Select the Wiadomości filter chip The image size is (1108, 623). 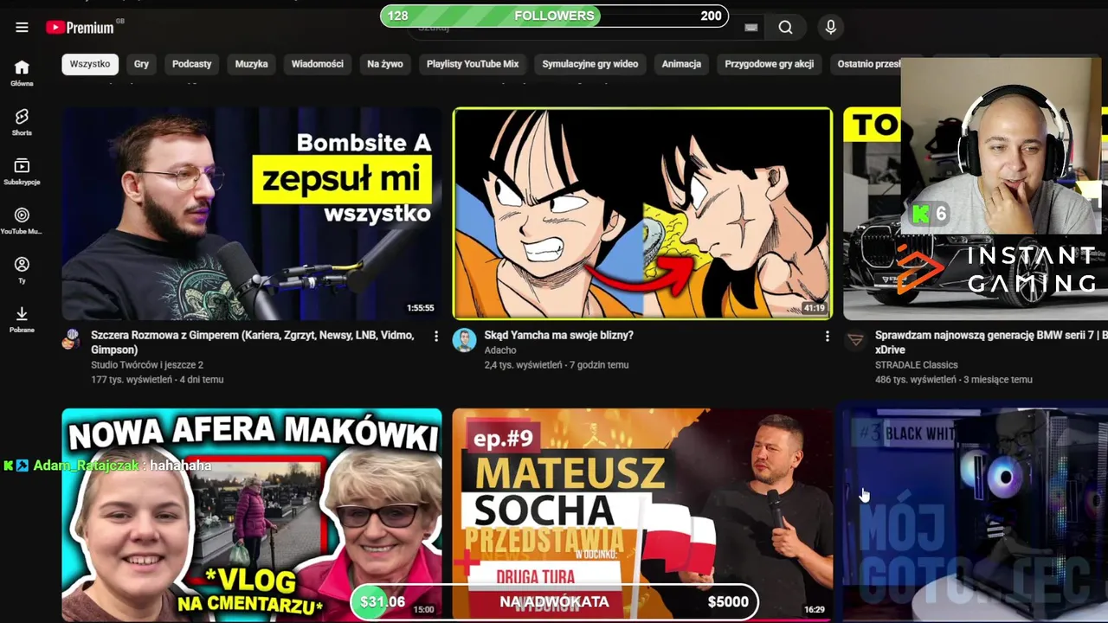(x=318, y=64)
